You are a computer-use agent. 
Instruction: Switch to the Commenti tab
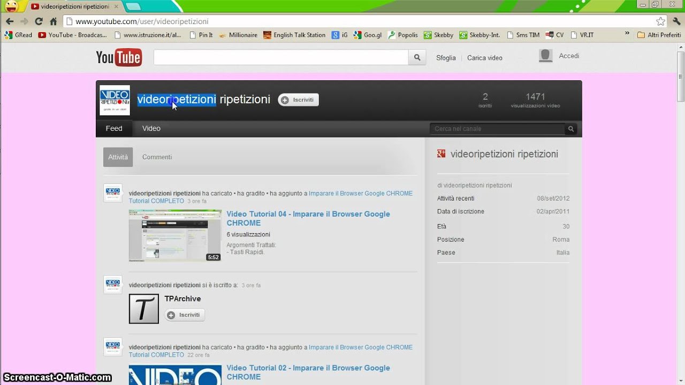[x=157, y=157]
